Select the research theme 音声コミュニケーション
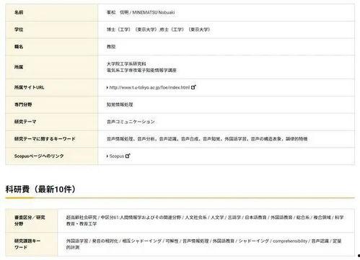The height and width of the screenshot is (260, 360). pyautogui.click(x=131, y=122)
